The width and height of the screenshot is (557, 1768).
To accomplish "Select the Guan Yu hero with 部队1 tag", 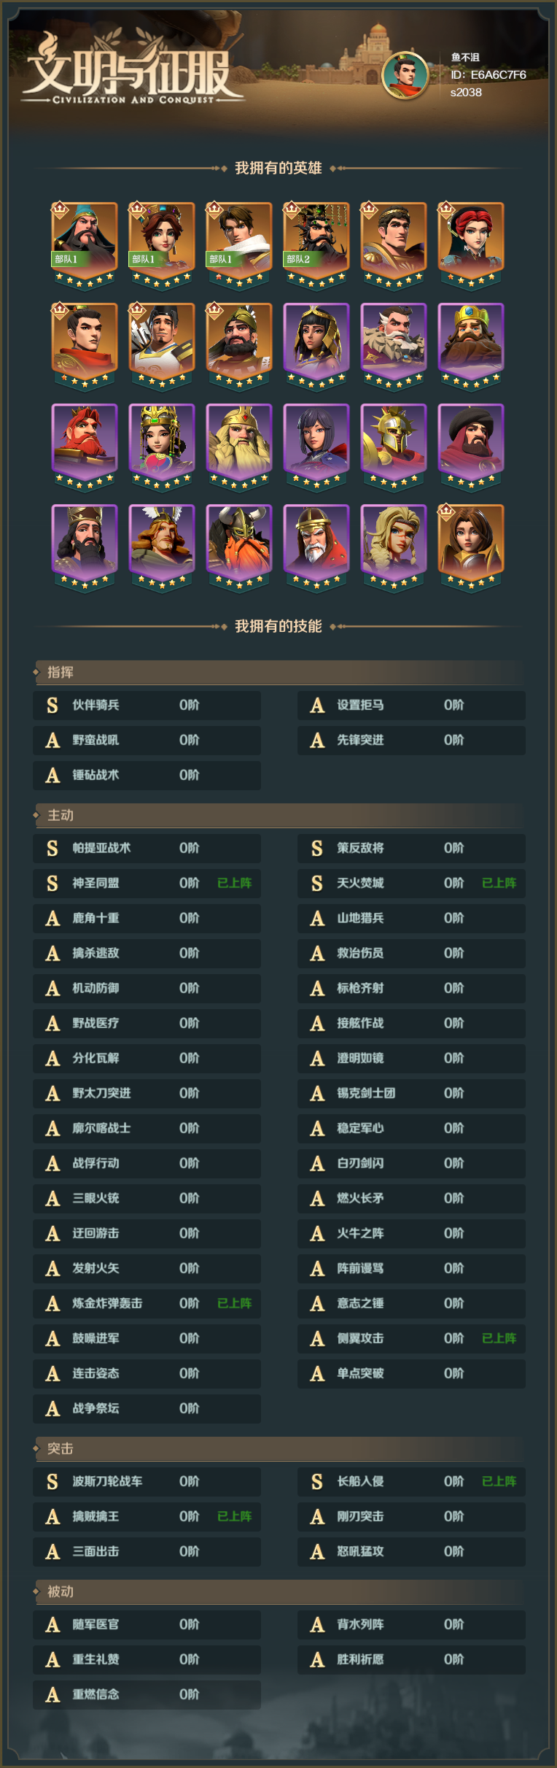I will pos(85,245).
